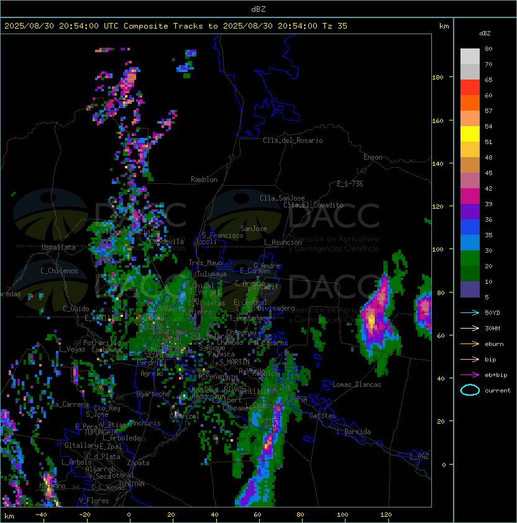Click the Anchoris place label
Image resolution: width=517 pixels, height=523 pixels.
pos(145,423)
